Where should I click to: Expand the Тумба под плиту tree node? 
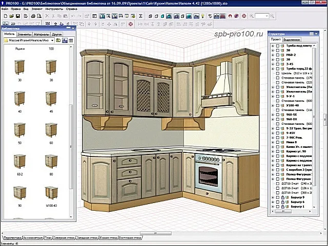click(273, 46)
